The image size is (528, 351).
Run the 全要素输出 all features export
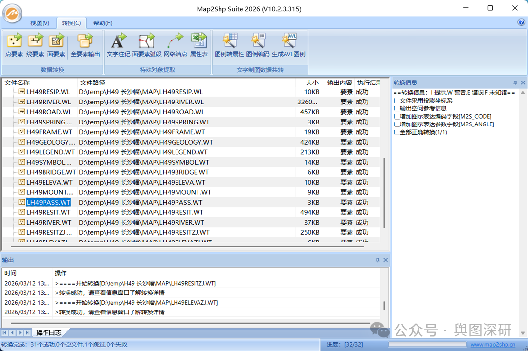(x=85, y=45)
